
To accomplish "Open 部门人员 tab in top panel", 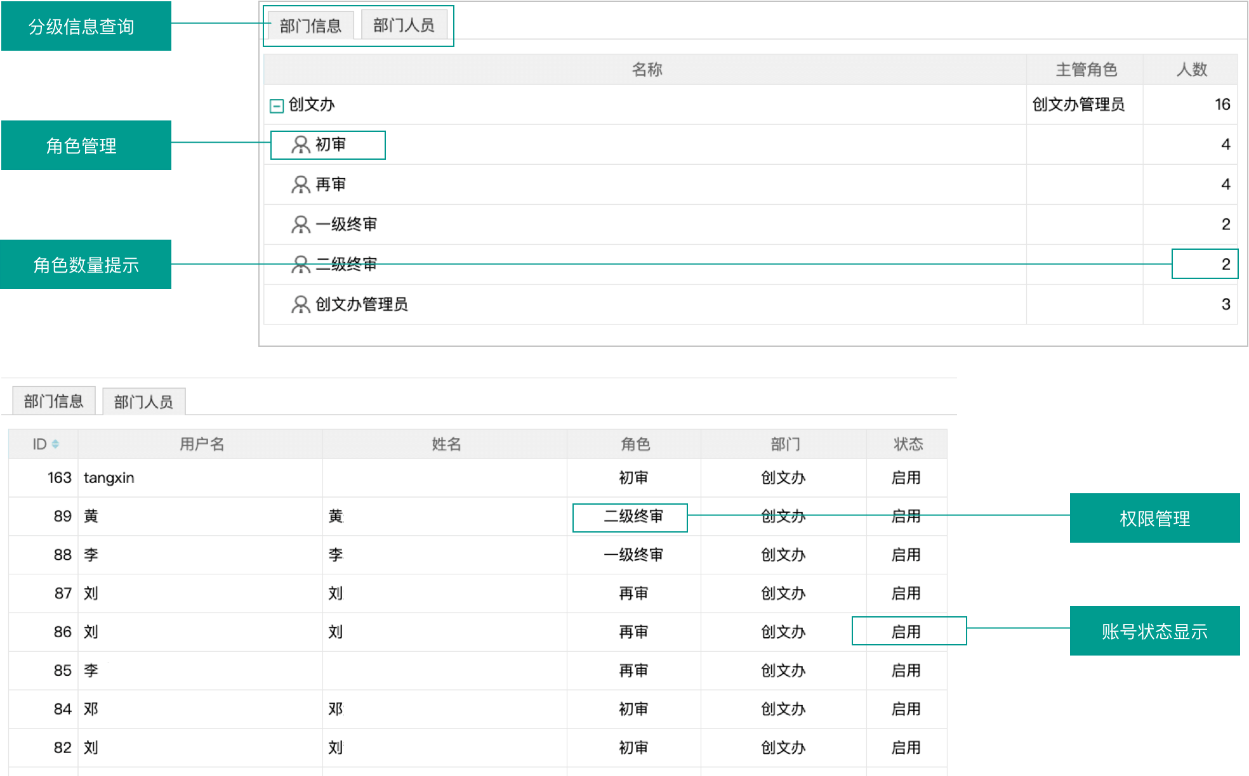I will (404, 25).
